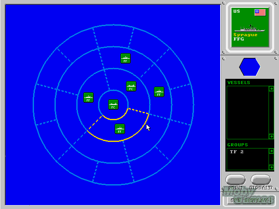The image size is (279, 209).
Task: Click the blue hexagon formation icon
Action: [x=250, y=67]
